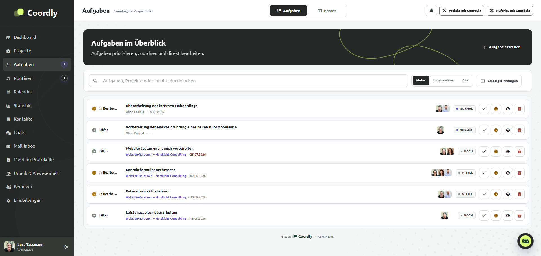The height and width of the screenshot is (256, 541).
Task: Click the Coordly logo in sidebar
Action: tap(36, 13)
